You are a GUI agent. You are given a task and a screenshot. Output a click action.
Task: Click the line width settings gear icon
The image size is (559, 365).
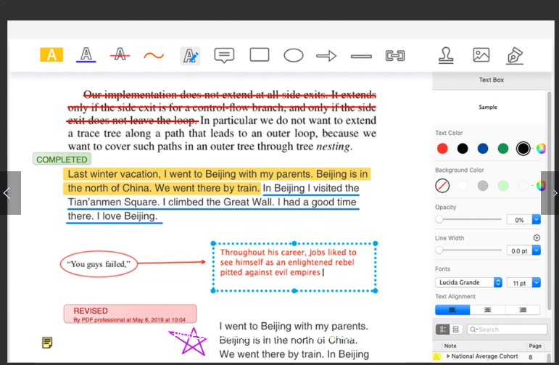537,237
